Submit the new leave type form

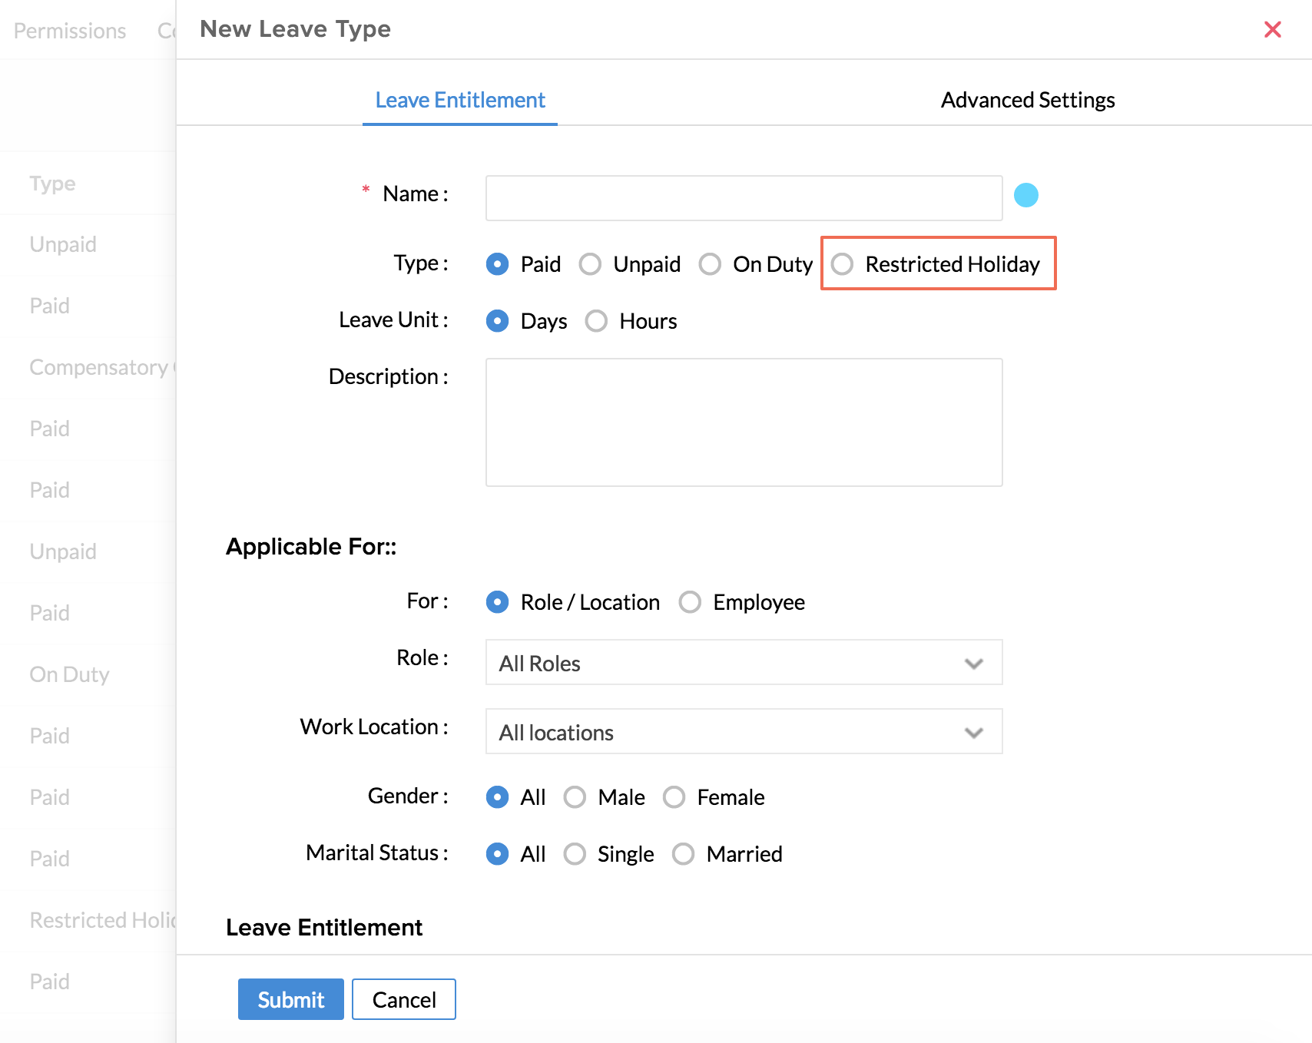pyautogui.click(x=290, y=999)
